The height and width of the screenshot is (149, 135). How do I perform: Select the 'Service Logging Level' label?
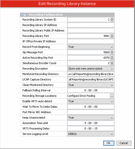(35, 134)
